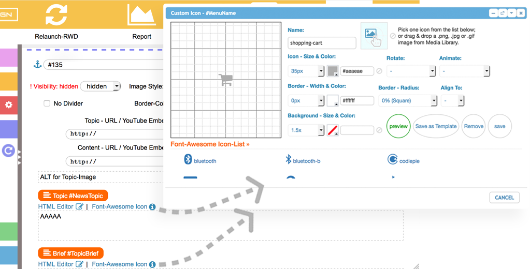Screen dimensions: 530x269
Task: Click the Save as Template button
Action: pos(436,126)
